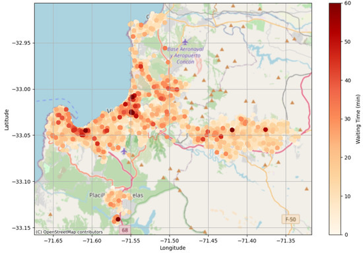363x253 pixels.
Task: Click the brown triangle marker near the bottom-left corner
Action: (50, 214)
